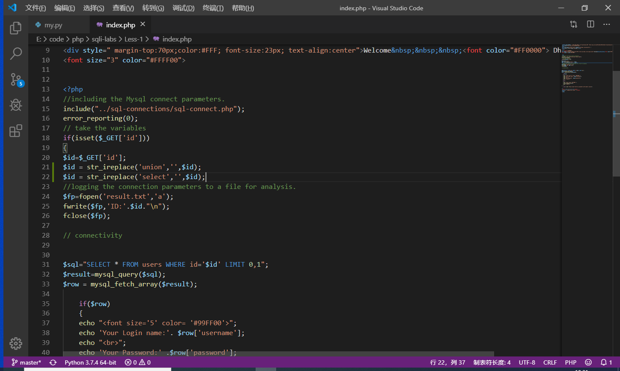Open the index.php breadcrumb file

coord(173,39)
